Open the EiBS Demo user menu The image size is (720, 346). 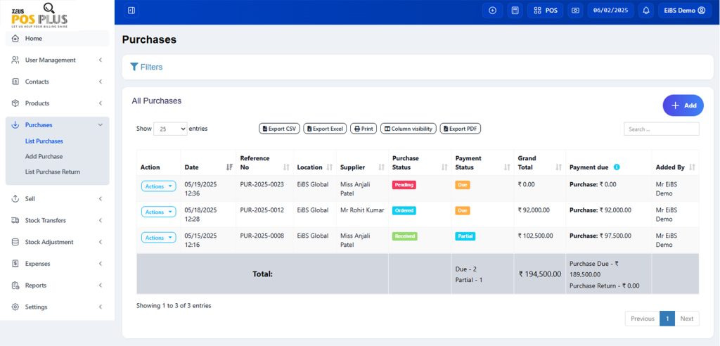point(684,10)
